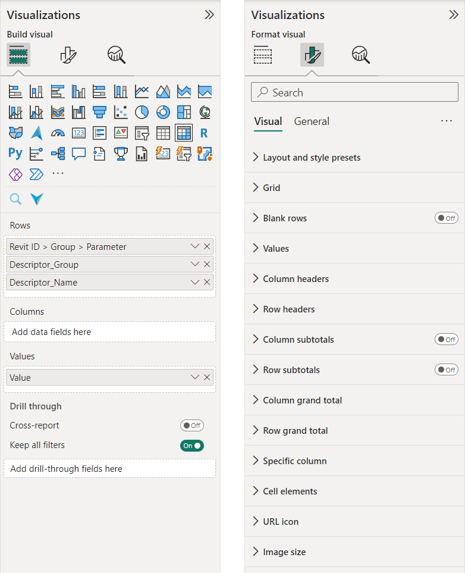Enable Column subtotals toggle

tap(447, 340)
